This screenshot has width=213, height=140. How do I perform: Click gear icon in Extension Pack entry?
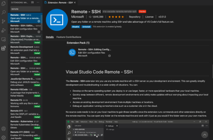(x=109, y=56)
